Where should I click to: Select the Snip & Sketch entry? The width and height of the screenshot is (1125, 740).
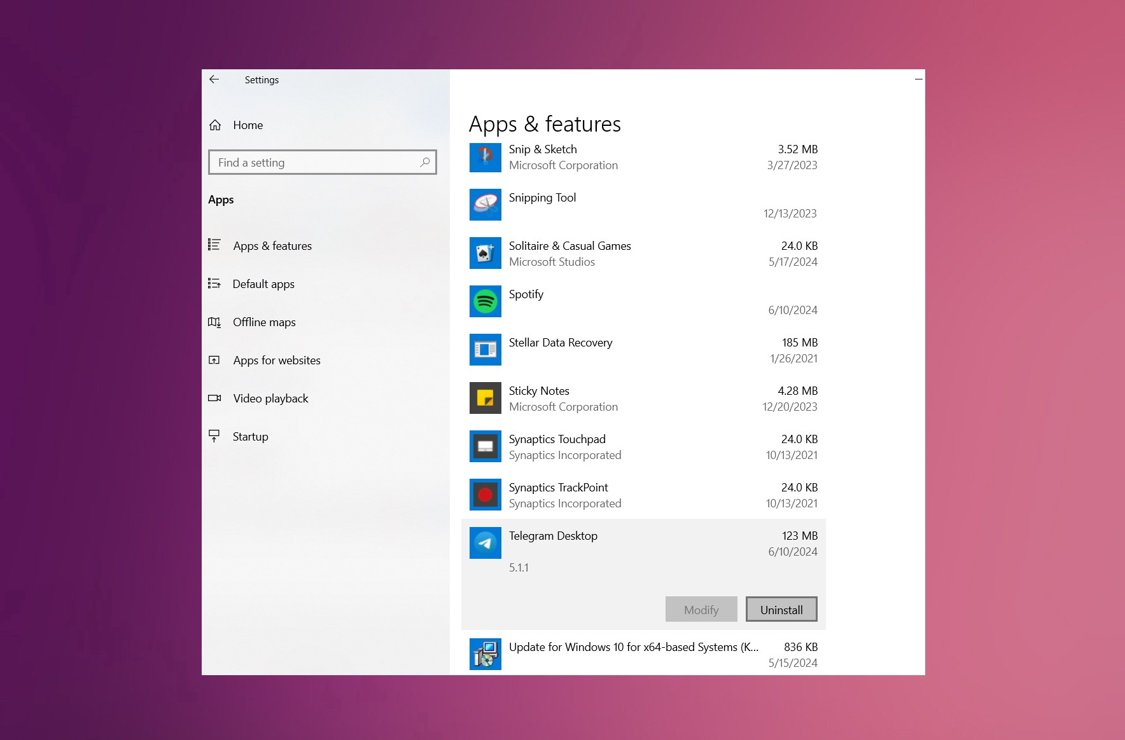tap(643, 157)
